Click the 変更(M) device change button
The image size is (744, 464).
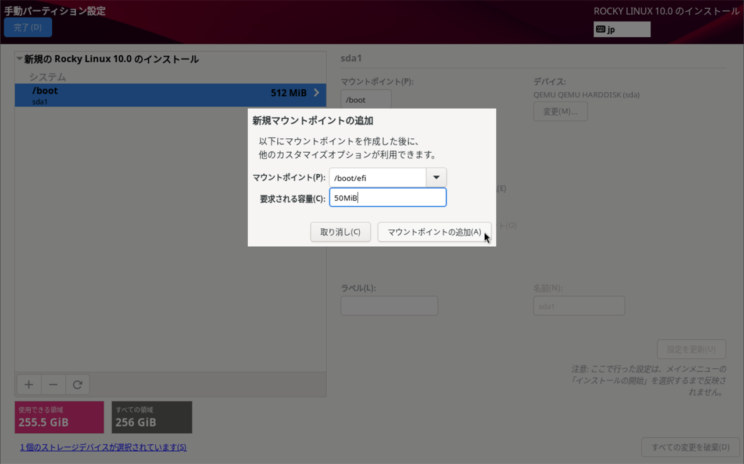[x=560, y=111]
